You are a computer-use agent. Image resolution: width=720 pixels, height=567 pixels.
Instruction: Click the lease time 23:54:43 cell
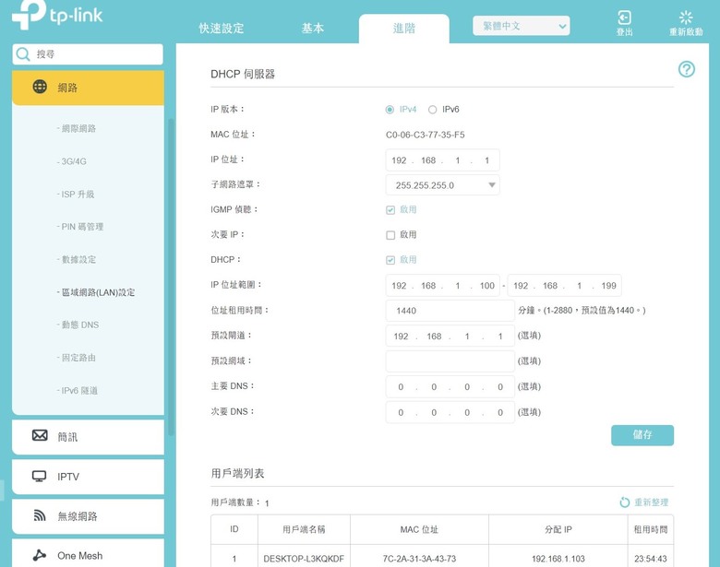[650, 559]
